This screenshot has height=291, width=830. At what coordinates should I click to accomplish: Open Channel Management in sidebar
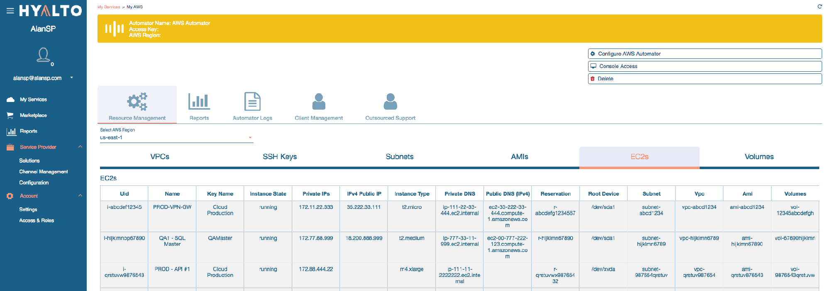pyautogui.click(x=44, y=172)
